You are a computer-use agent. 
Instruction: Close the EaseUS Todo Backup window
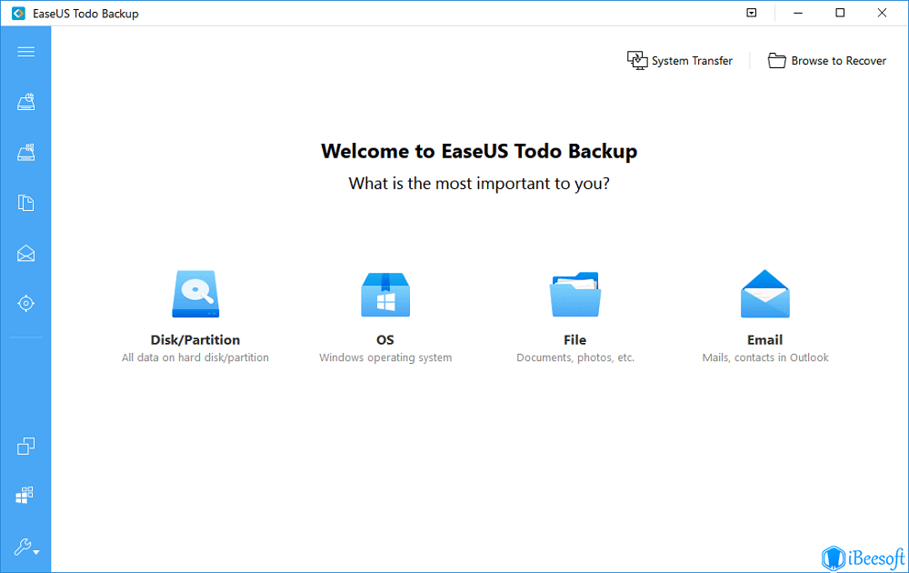tap(882, 13)
